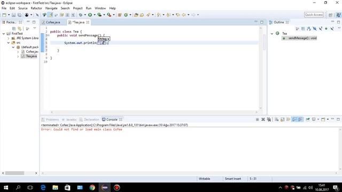Viewport: 342px width, 192px height.
Task: Click the Coverage run icon
Action: [99, 15]
